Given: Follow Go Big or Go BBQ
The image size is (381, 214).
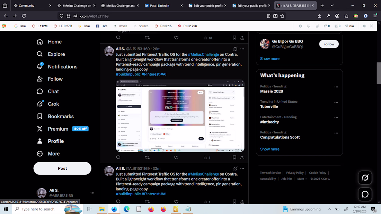Looking at the screenshot, I should click(x=329, y=44).
